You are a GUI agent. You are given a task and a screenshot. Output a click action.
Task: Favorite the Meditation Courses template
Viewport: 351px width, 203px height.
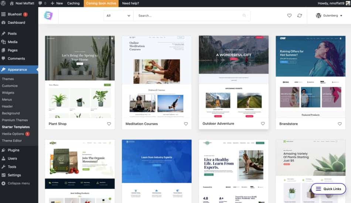tap(186, 124)
